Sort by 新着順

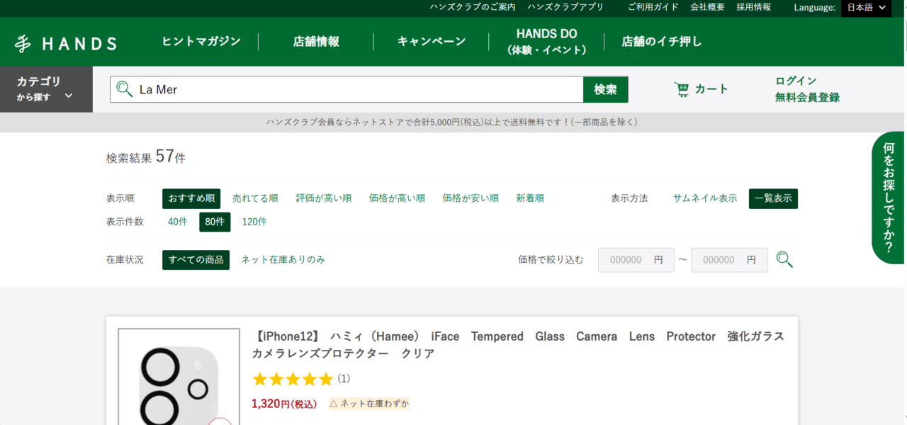(x=530, y=198)
